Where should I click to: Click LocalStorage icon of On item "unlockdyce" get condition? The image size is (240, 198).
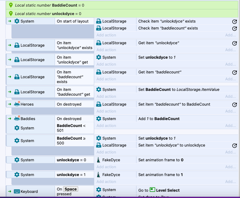tap(17, 60)
